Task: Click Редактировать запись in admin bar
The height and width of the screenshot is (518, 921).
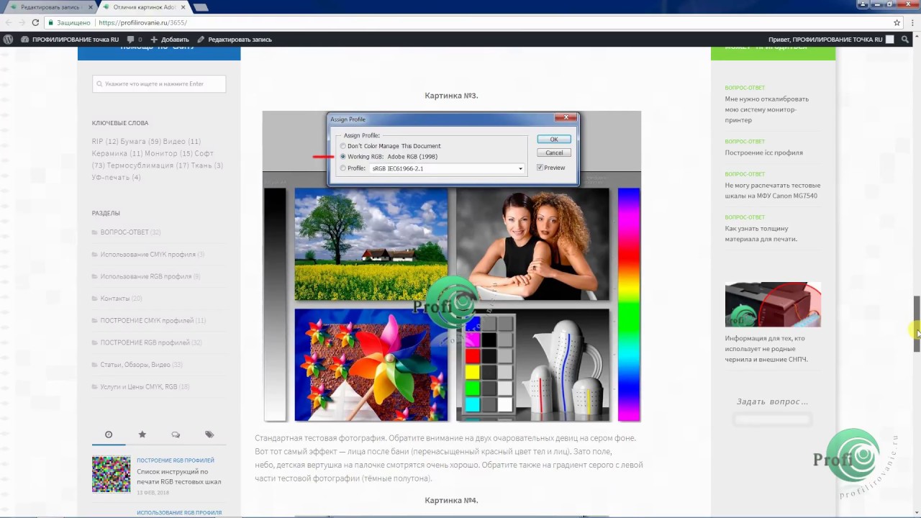Action: 235,40
